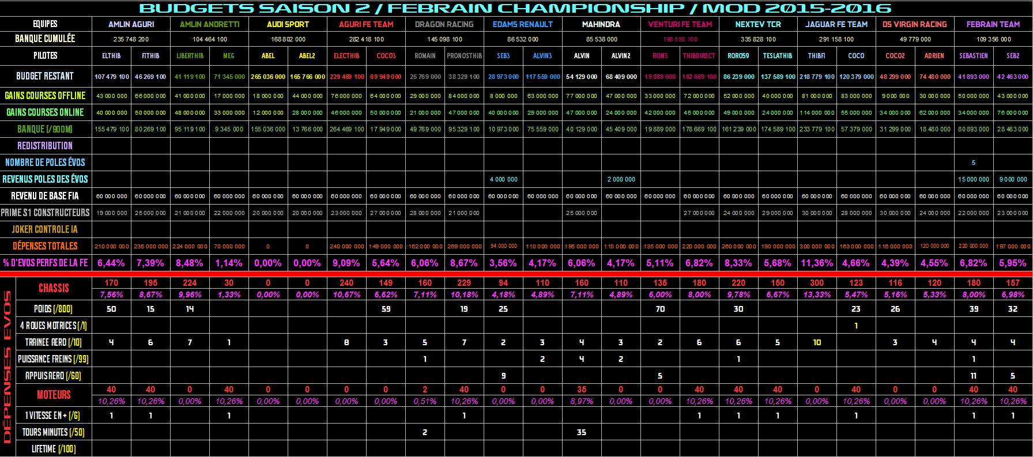Click the DÉPENSES TOTALES row label
Viewport: 1033px width, 457px height.
pos(45,246)
